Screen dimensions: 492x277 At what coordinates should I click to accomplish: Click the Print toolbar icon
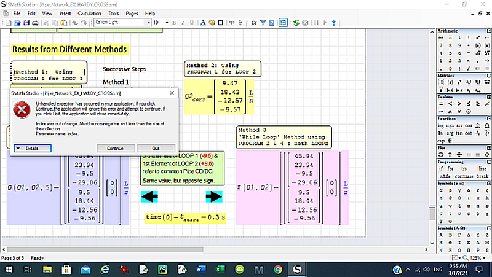[x=35, y=23]
